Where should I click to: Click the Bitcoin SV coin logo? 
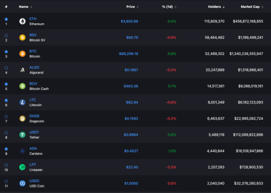(22, 38)
